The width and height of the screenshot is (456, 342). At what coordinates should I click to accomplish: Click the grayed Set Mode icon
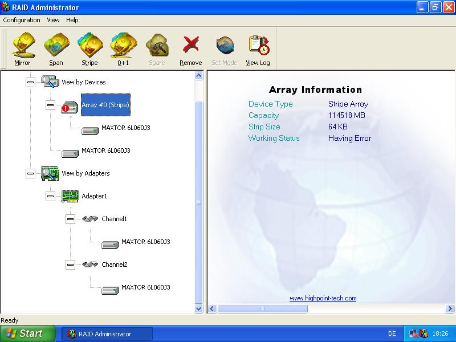[x=225, y=50]
